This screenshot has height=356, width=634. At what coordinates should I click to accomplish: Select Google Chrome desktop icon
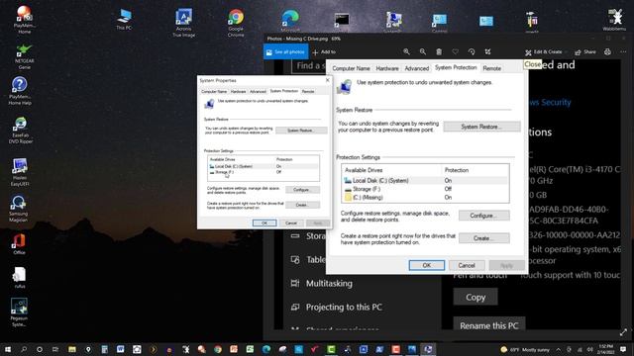click(x=236, y=23)
